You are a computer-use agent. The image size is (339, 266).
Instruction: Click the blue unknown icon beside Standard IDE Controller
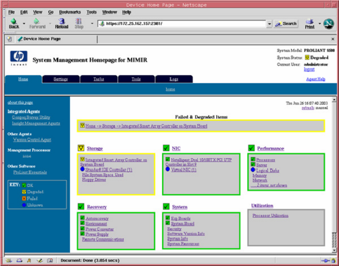pyautogui.click(x=82, y=169)
